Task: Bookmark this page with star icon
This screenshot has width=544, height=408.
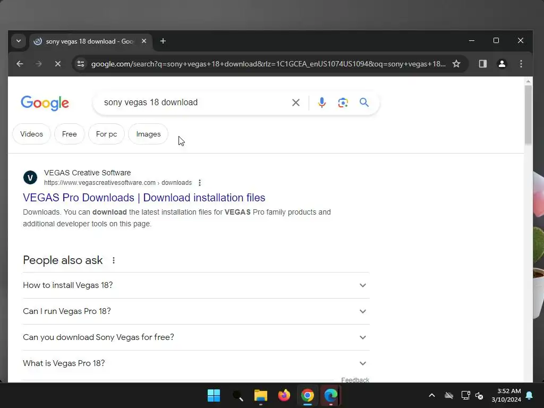Action: click(456, 64)
